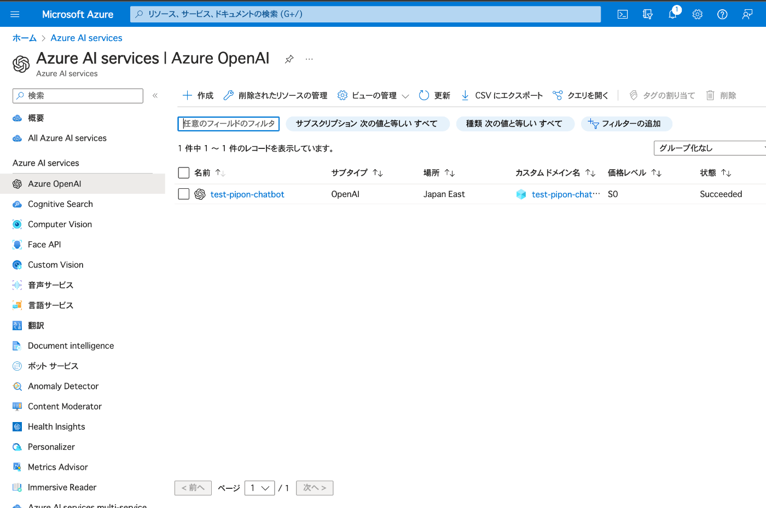Click the Health Insights sidebar icon
Viewport: 766px width, 508px height.
coord(17,427)
